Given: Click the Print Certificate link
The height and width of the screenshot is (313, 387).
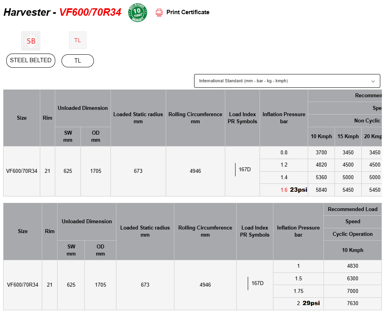Looking at the screenshot, I should pos(187,12).
